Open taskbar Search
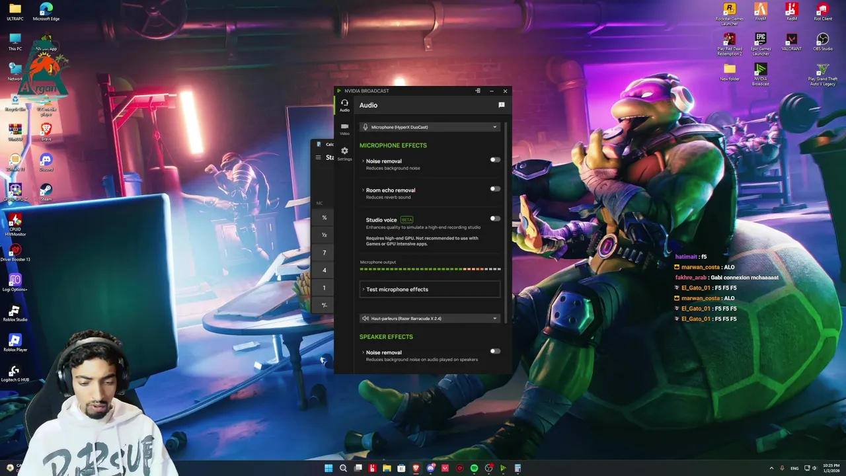The height and width of the screenshot is (476, 846). (x=343, y=468)
